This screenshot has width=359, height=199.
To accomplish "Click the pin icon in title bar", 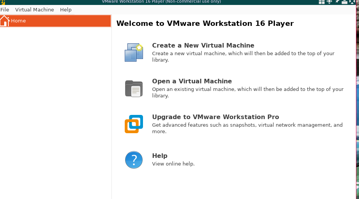I will tap(337, 2).
